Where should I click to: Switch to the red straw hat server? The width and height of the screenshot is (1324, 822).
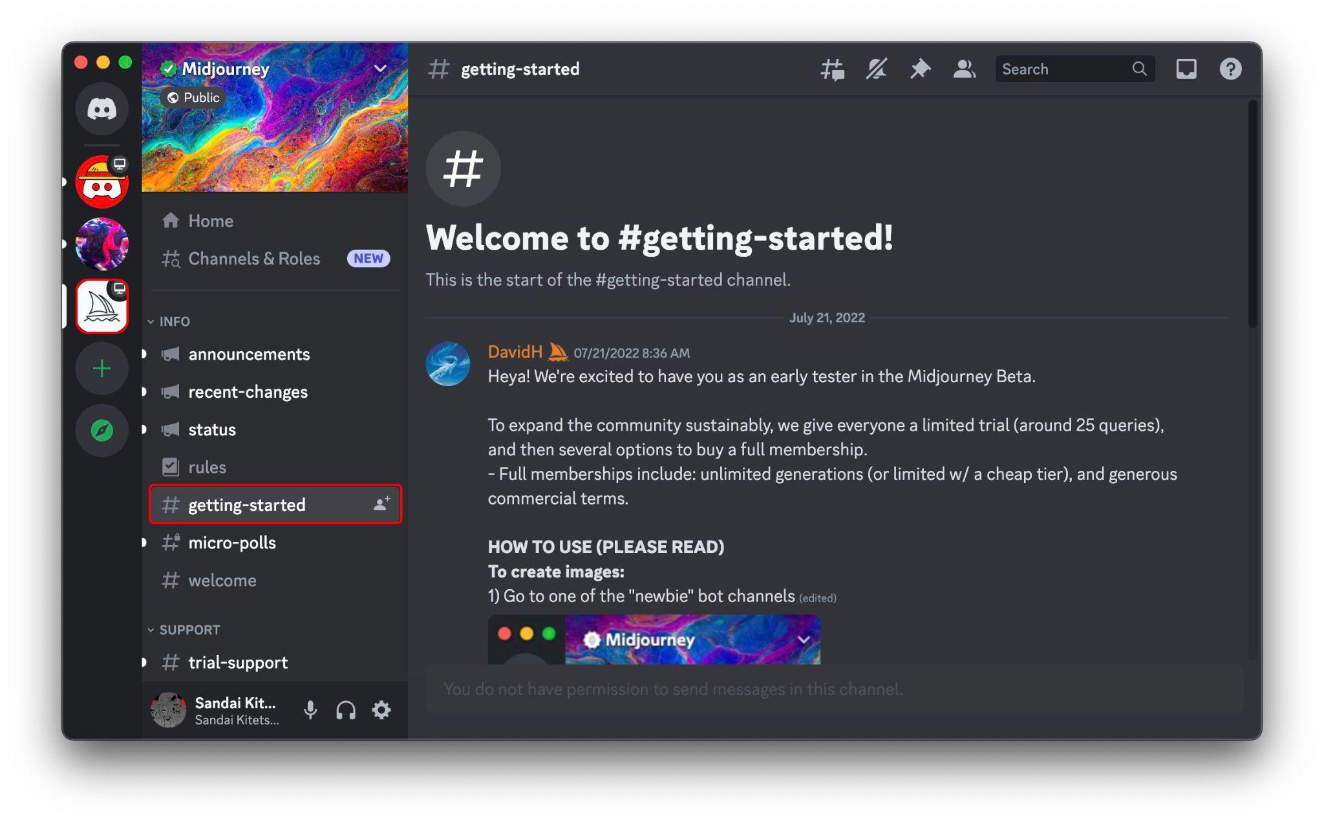click(x=101, y=182)
